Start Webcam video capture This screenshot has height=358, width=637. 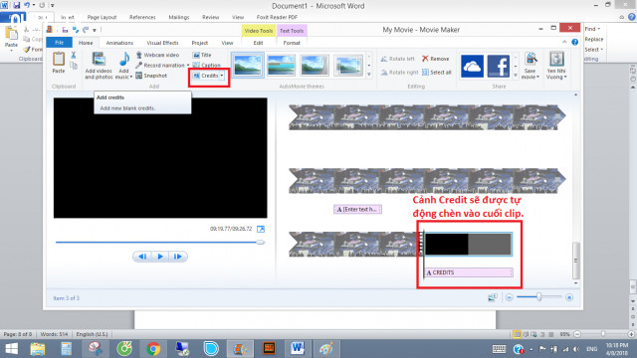157,55
